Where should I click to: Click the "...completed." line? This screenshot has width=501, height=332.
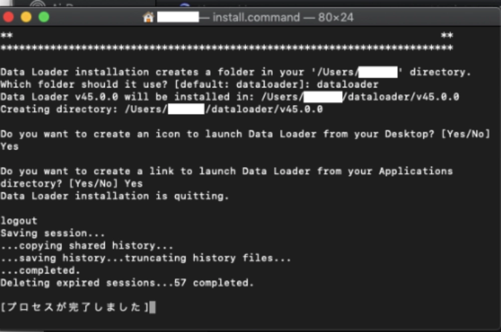40,270
